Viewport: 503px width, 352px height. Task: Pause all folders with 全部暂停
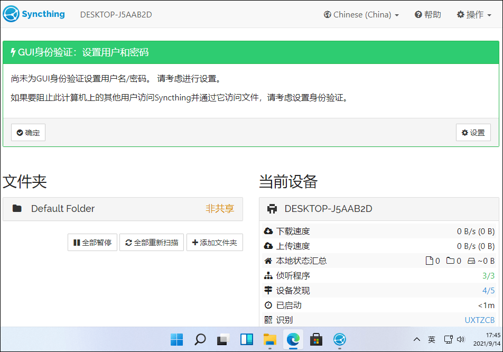point(92,243)
